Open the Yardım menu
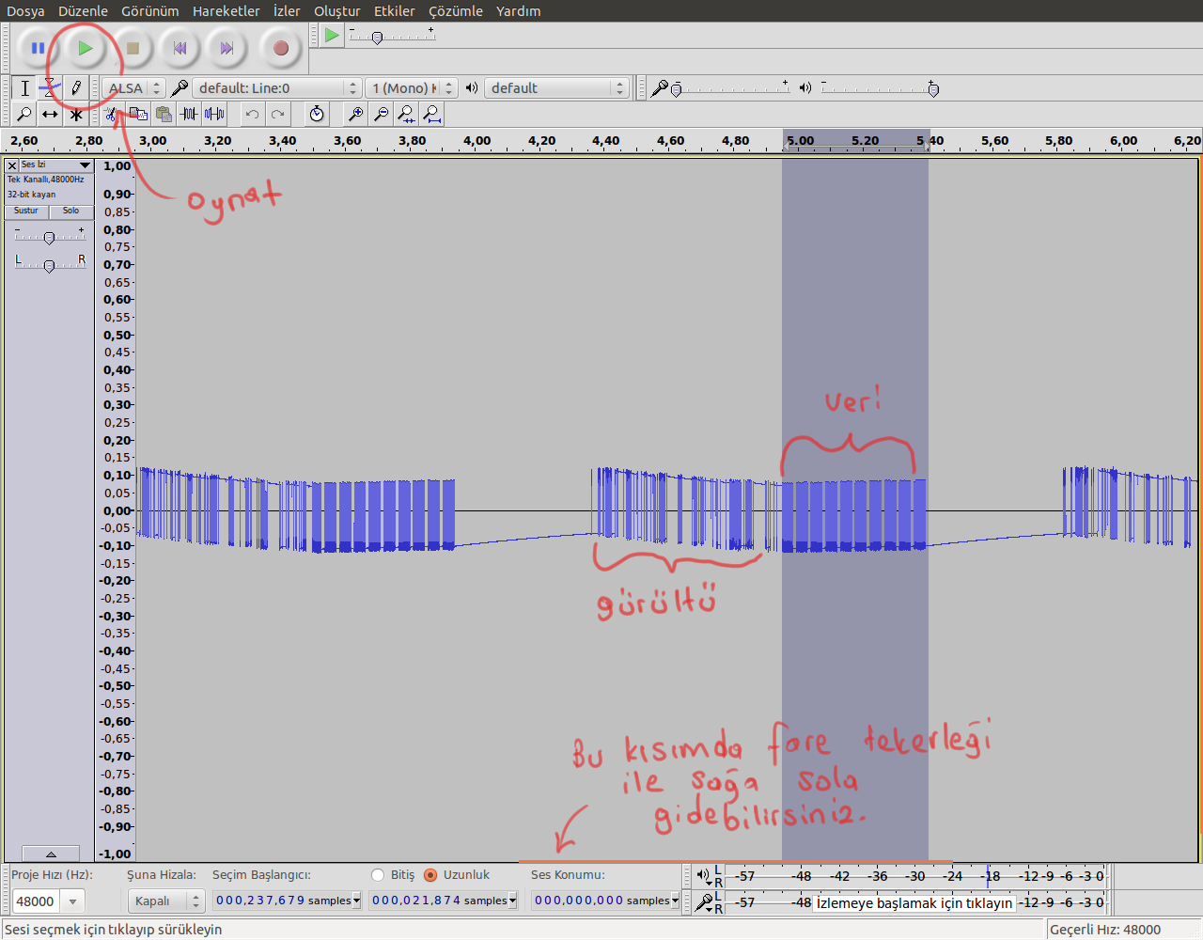The height and width of the screenshot is (940, 1203). pos(518,11)
